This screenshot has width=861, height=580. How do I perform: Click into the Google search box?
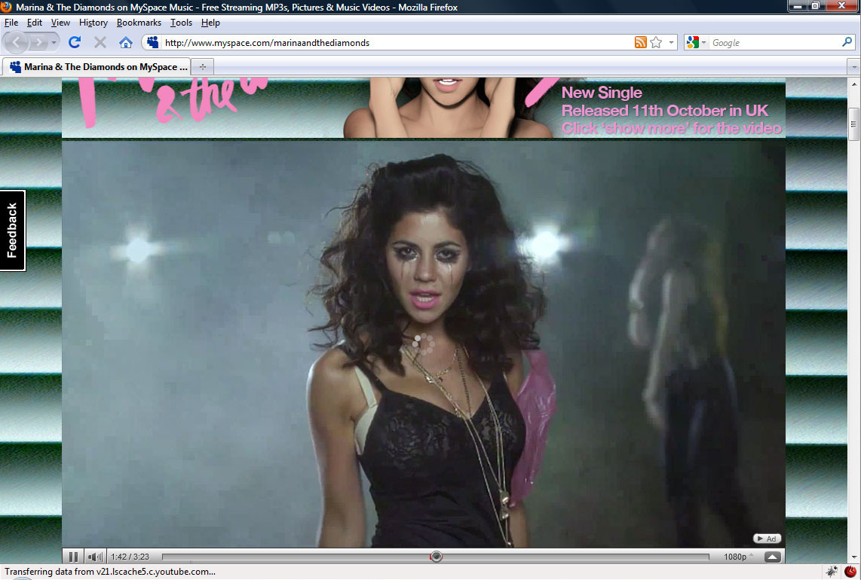point(775,42)
